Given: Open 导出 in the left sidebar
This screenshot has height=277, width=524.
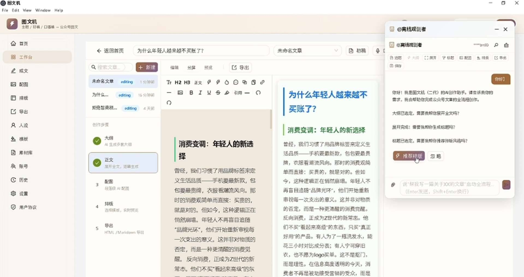Looking at the screenshot, I should pos(37,112).
